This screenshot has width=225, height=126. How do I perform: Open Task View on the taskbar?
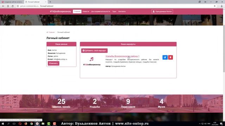(x=14, y=124)
